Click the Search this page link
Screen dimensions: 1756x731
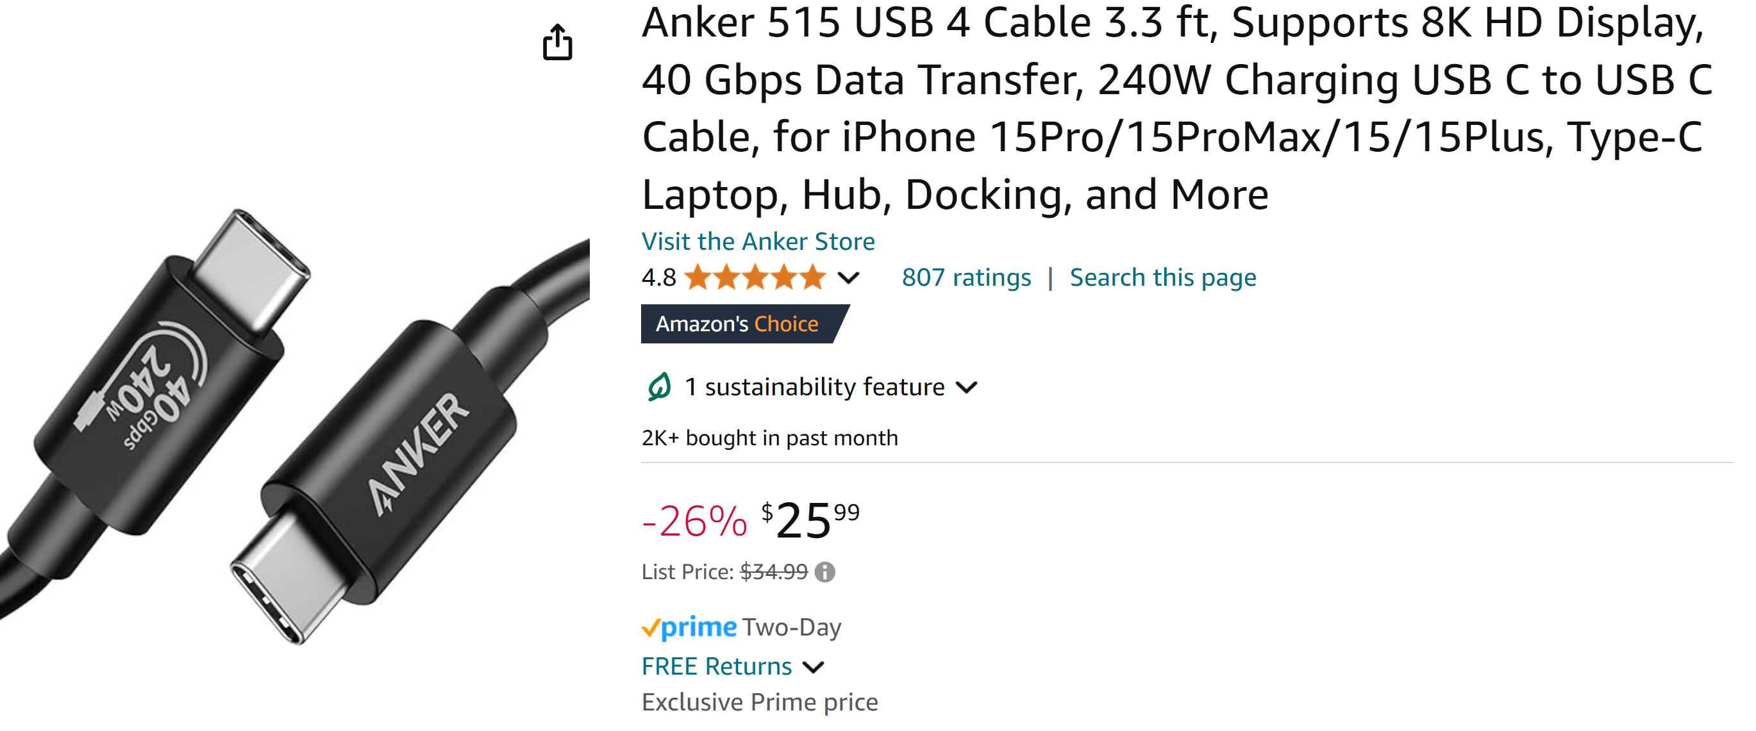[x=1162, y=278]
